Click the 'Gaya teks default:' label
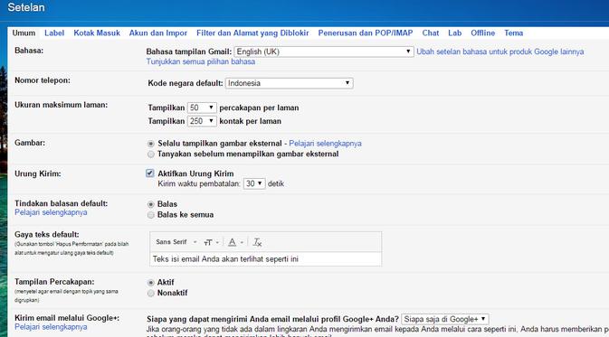609x337 pixels. click(x=47, y=234)
